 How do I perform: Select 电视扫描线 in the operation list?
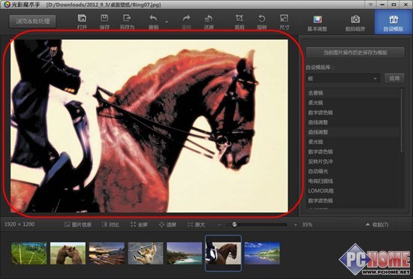[x=353, y=181]
